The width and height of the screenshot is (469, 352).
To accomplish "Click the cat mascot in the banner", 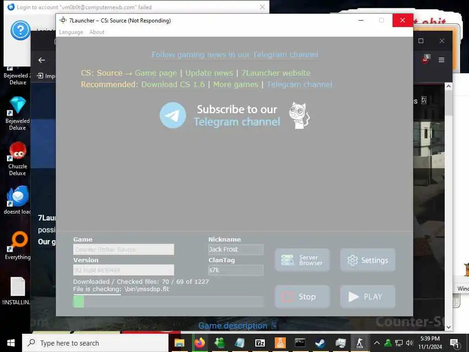I will coord(300,115).
